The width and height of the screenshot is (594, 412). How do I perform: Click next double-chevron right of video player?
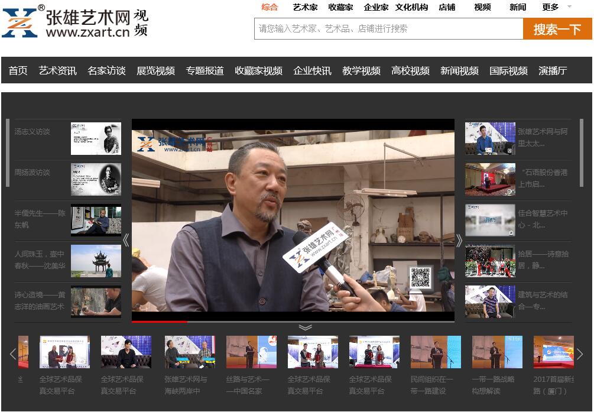pyautogui.click(x=459, y=240)
